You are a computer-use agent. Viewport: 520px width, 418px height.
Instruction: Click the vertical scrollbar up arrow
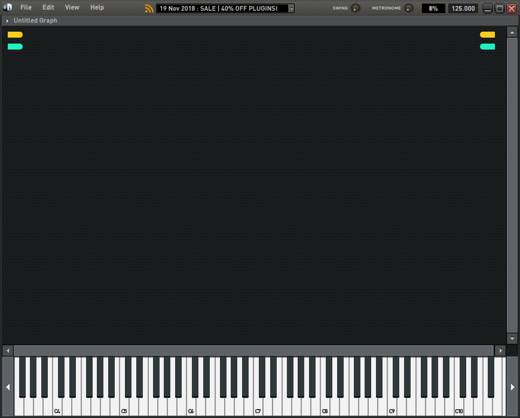(512, 32)
